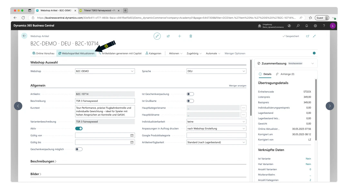Open the Automate menu
The height and width of the screenshot is (196, 348).
[213, 54]
